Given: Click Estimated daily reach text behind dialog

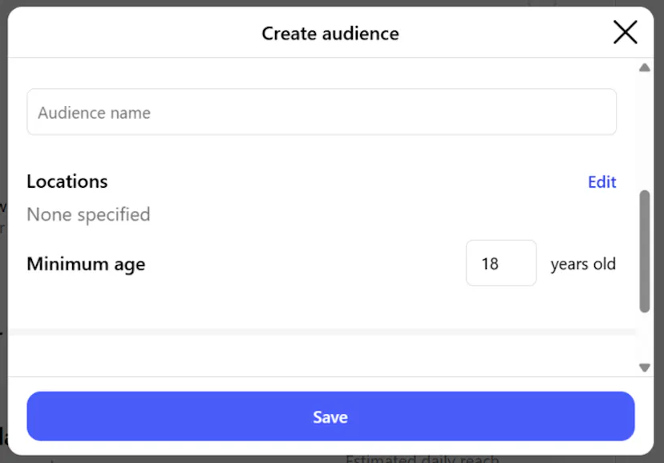Looking at the screenshot, I should coord(422,459).
